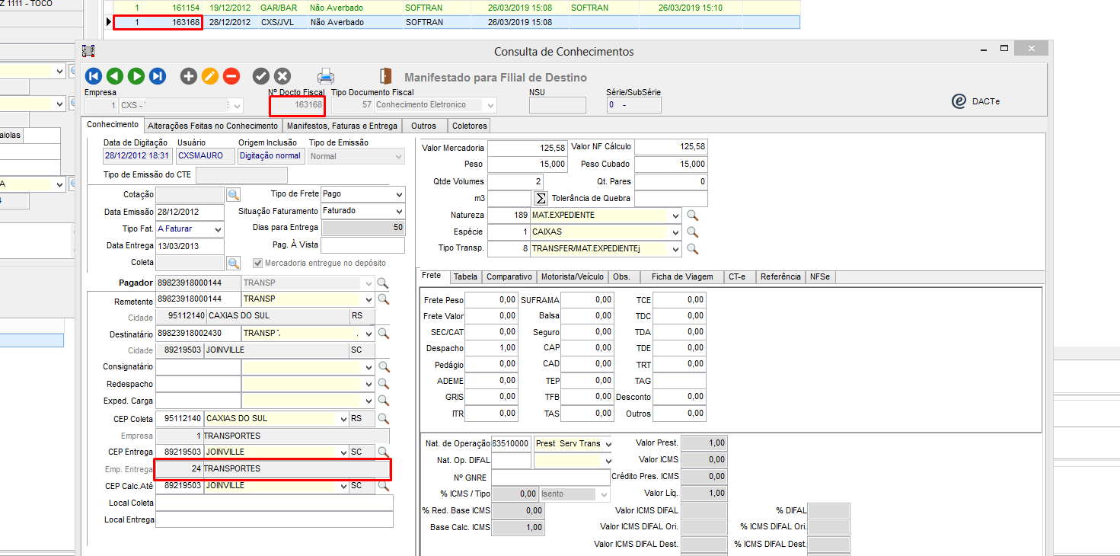Screen dimensions: 1120x556
Task: Select the Ficha de Viagem tab
Action: pyautogui.click(x=682, y=277)
